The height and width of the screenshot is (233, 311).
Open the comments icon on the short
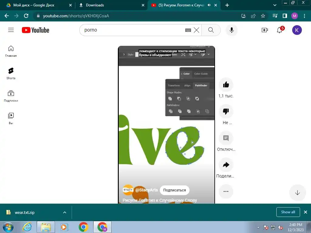(x=226, y=138)
